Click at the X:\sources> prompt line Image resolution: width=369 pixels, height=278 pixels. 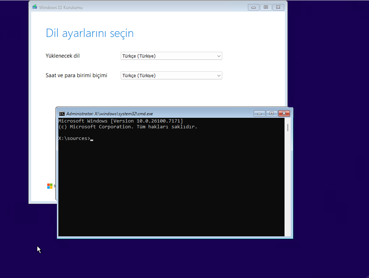click(74, 138)
